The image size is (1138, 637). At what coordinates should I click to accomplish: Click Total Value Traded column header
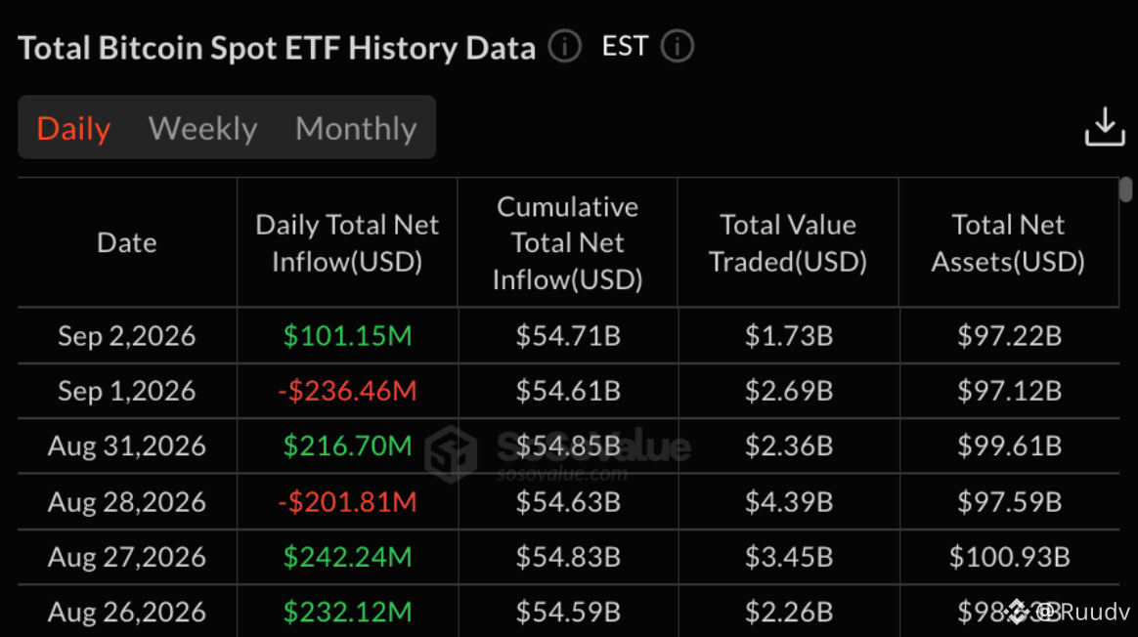coord(787,243)
